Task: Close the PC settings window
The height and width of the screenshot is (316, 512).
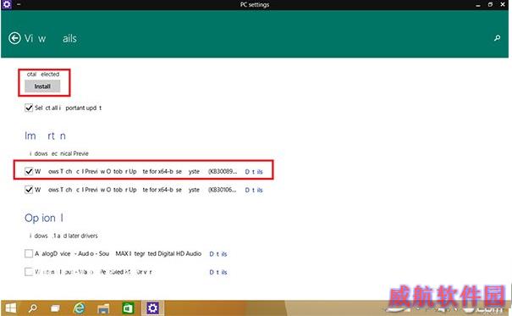Action: coord(503,4)
